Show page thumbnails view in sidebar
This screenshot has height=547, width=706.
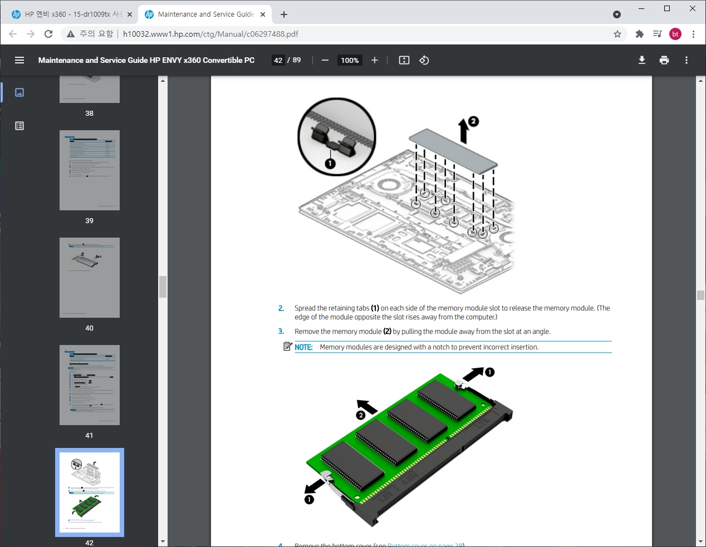[19, 92]
